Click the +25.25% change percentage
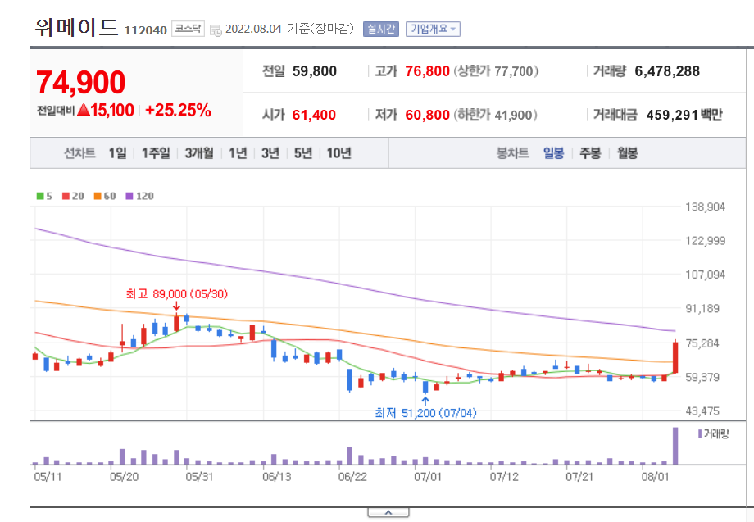754x522 pixels. 178,110
